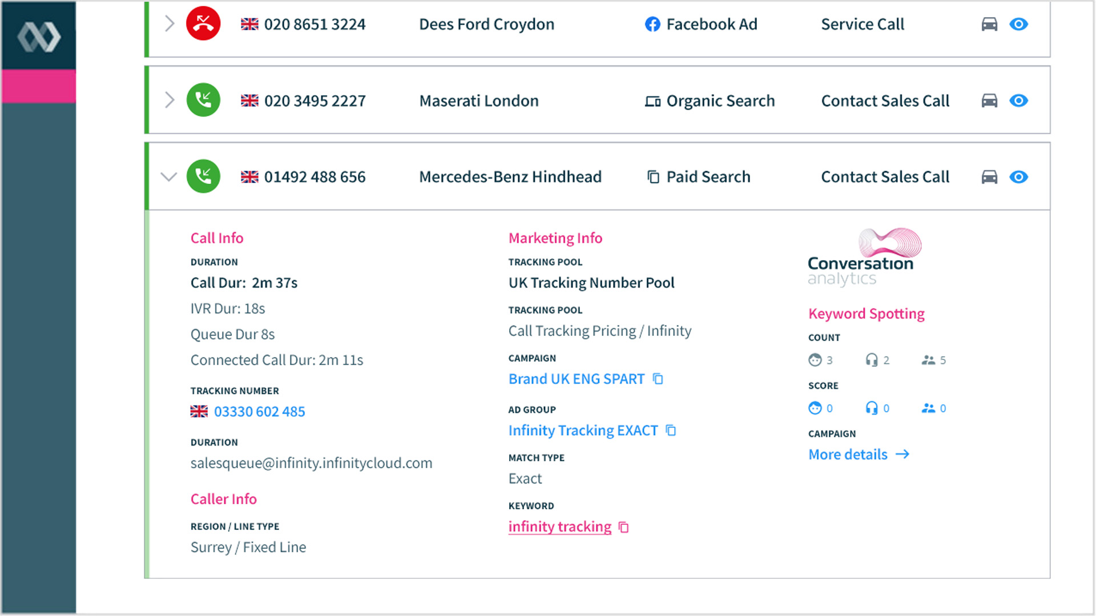
Task: Open the Brand UK ENG SPART campaign link
Action: point(577,379)
